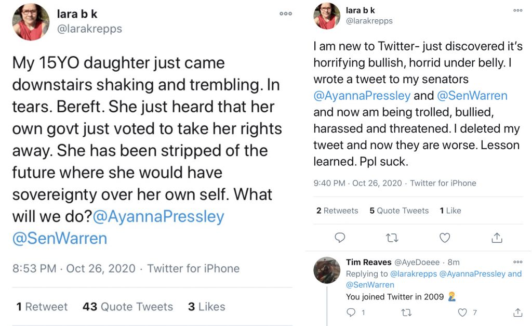This screenshot has height=326, width=532.
Task: Open more options on the right tweet
Action: 518,10
